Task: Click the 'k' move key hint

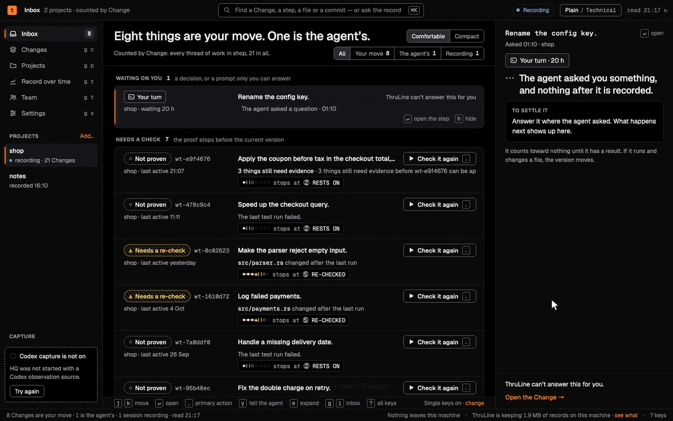Action: coord(128,403)
